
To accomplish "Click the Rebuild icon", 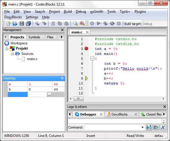I will (x=112, y=23).
